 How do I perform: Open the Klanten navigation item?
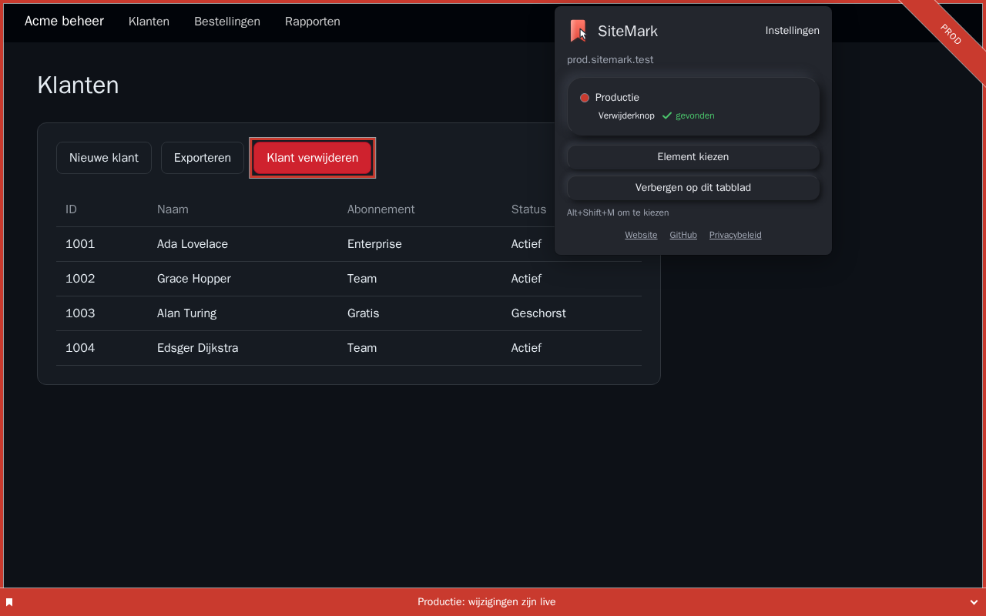click(x=149, y=22)
